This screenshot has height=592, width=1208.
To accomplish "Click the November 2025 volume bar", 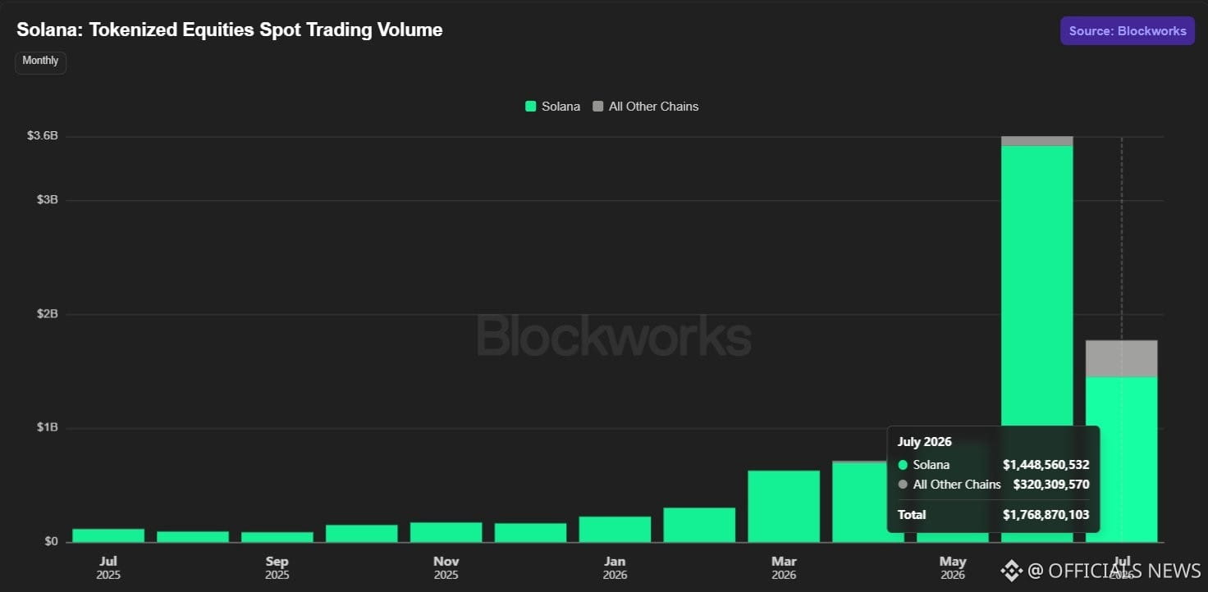I will (446, 532).
